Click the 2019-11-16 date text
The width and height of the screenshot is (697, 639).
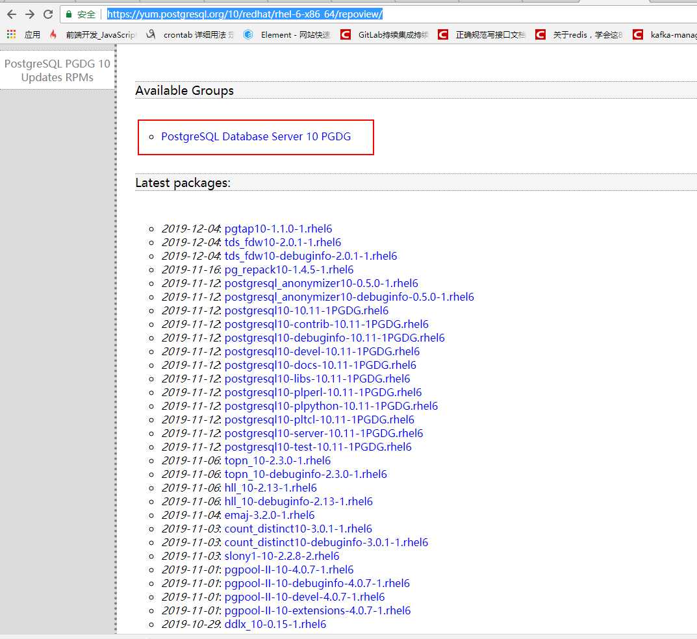[192, 269]
